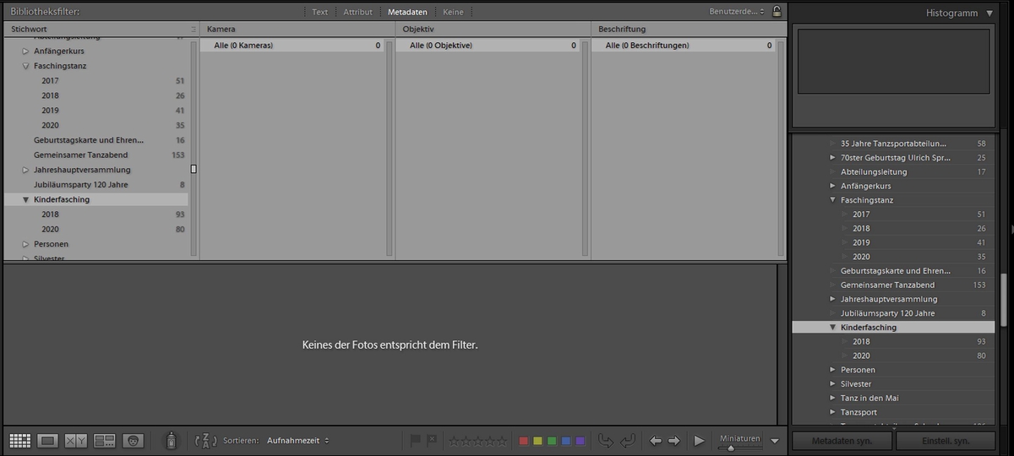
Task: Open the Benutzerdefiniert filter preset dropdown
Action: [x=737, y=12]
